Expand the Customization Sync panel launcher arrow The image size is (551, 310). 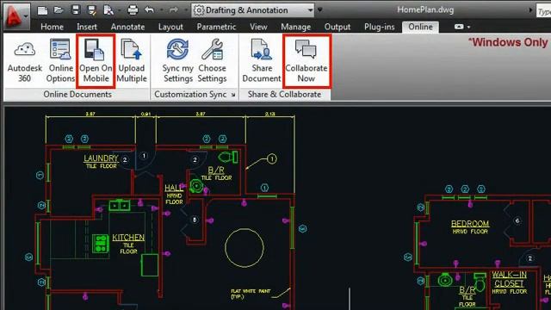(x=233, y=95)
